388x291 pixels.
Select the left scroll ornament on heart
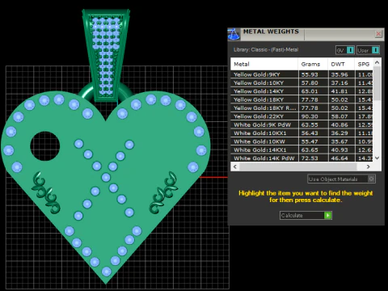pyautogui.click(x=46, y=193)
